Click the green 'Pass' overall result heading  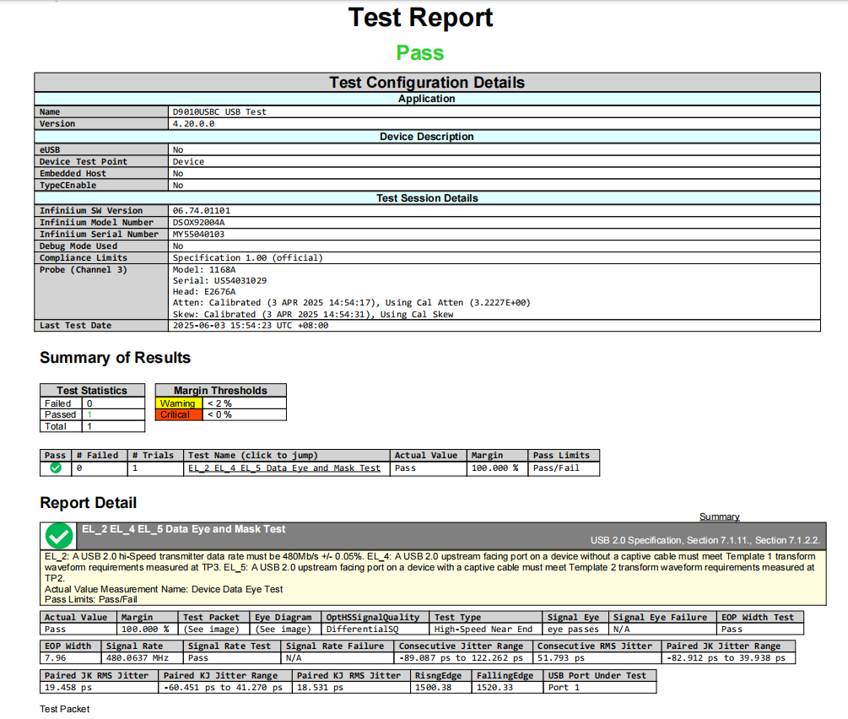(x=420, y=53)
